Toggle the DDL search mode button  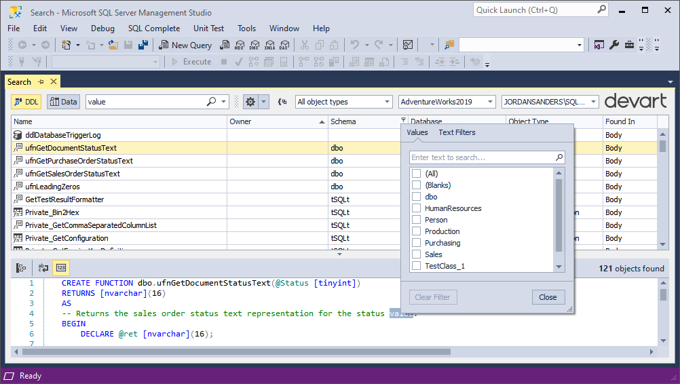[x=26, y=102]
